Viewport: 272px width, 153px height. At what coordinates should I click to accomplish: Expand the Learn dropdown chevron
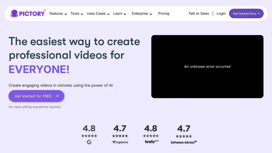tap(125, 14)
